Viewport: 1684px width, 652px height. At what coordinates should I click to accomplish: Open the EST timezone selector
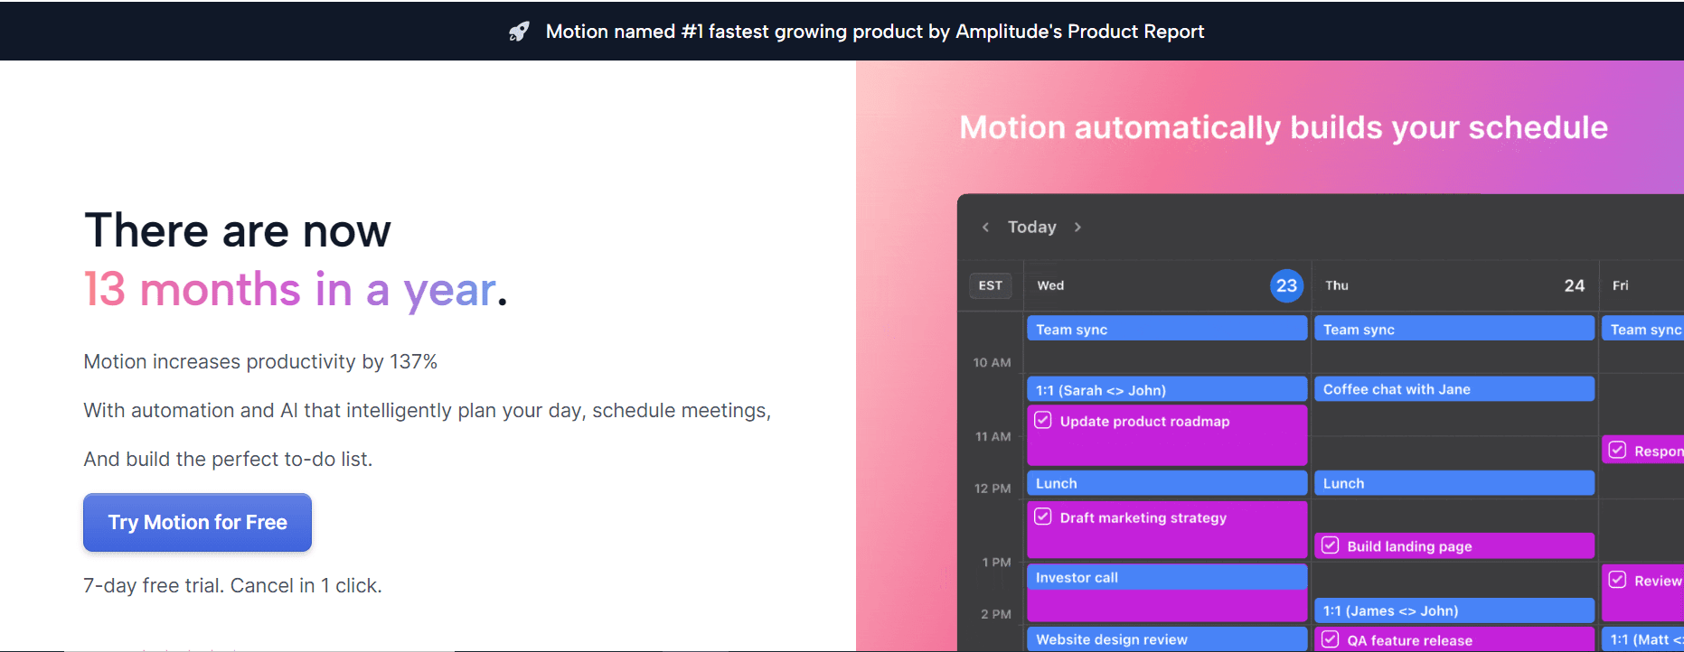tap(991, 285)
